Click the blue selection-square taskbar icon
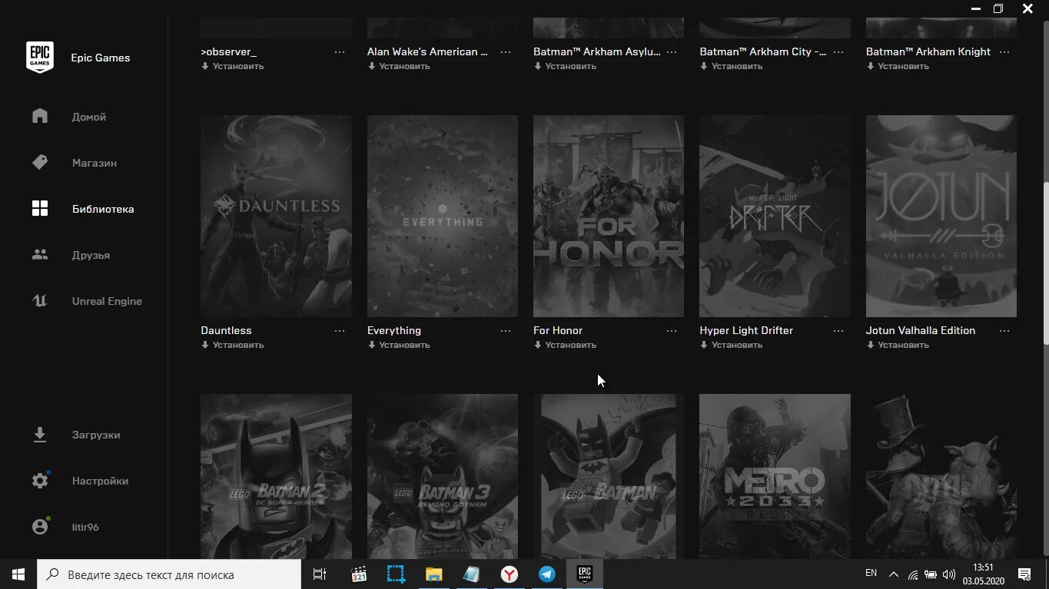1049x589 pixels. pos(396,574)
